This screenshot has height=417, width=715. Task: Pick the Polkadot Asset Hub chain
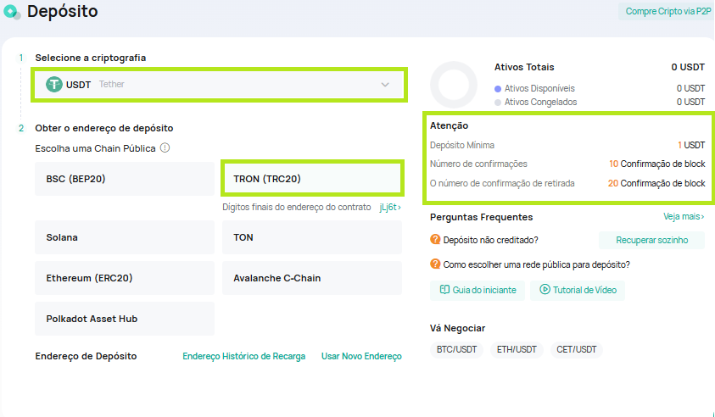(125, 319)
